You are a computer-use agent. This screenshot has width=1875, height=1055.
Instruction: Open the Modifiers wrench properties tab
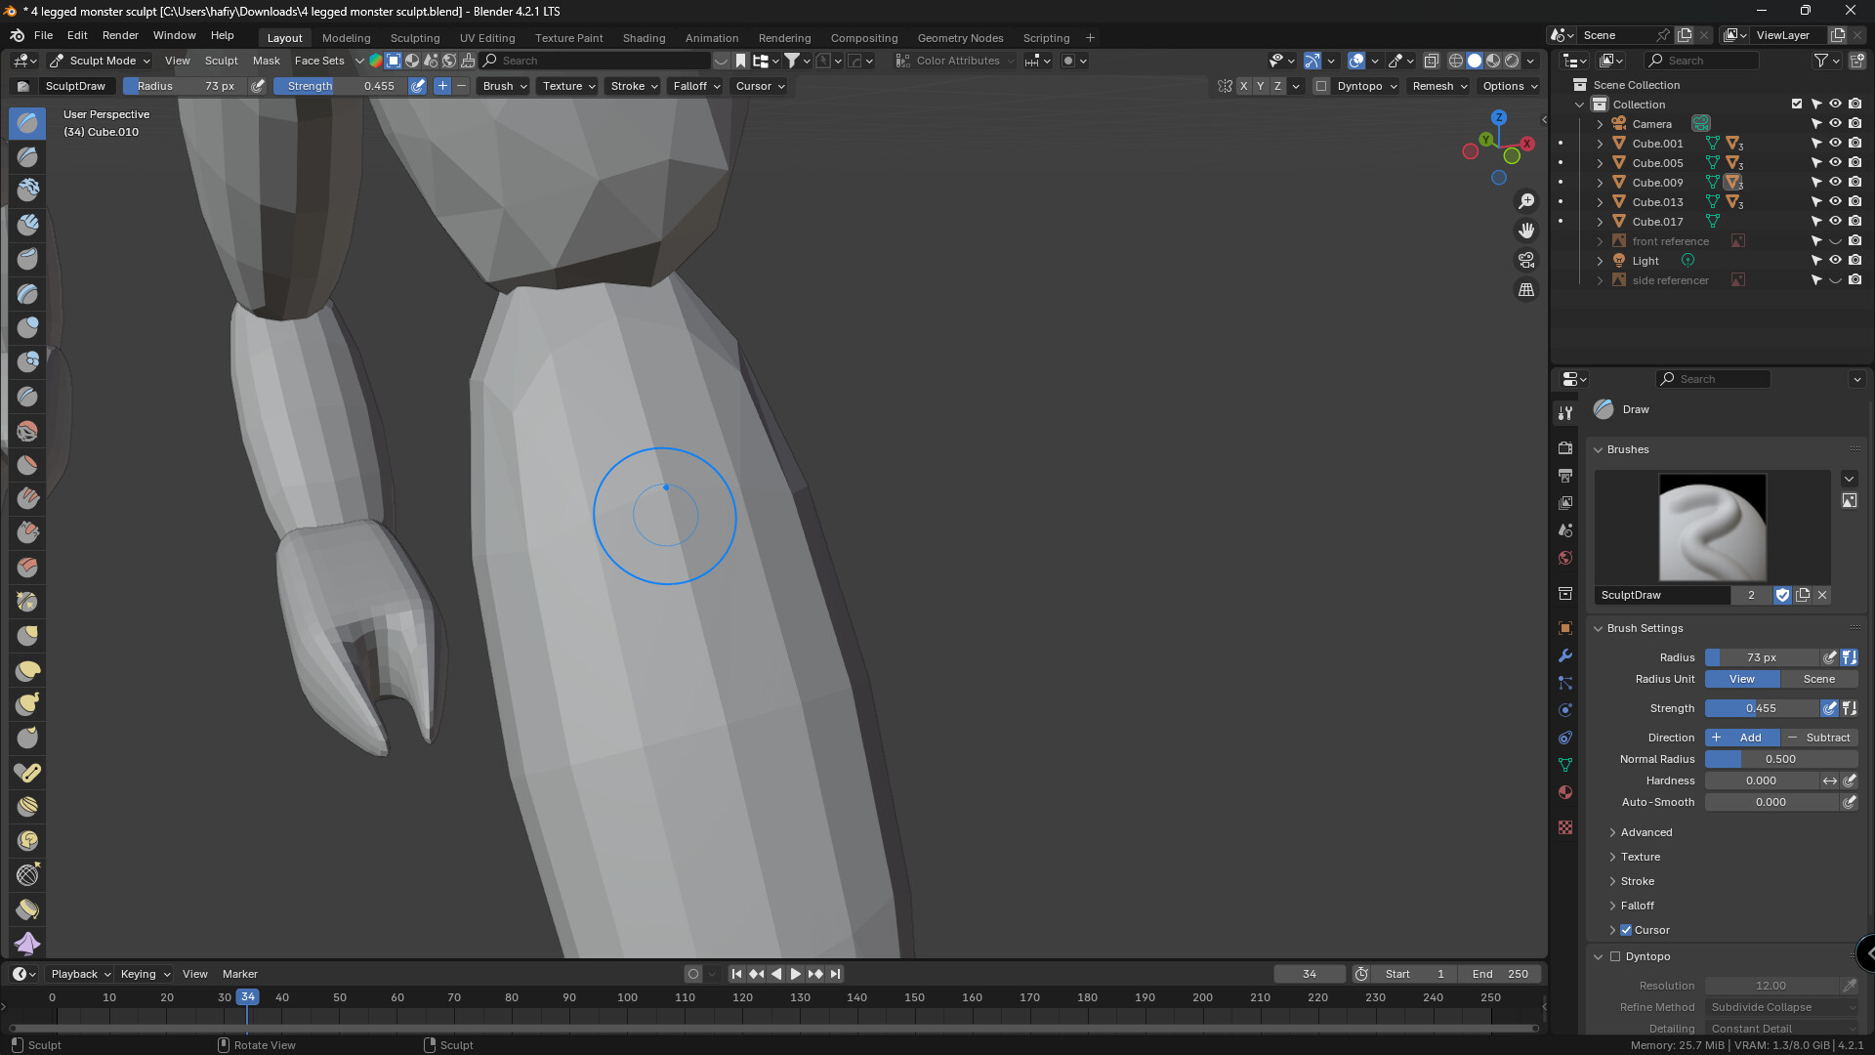tap(1565, 655)
